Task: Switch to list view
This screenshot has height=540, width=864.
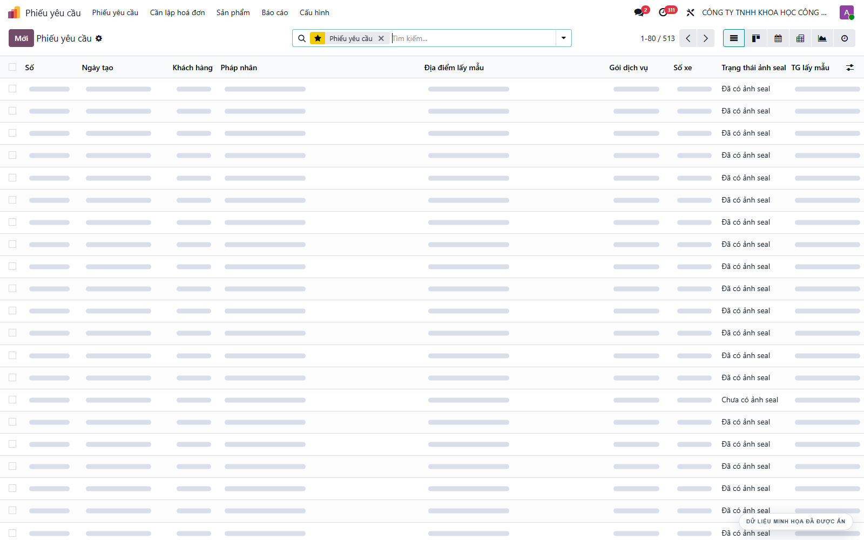Action: [x=734, y=38]
